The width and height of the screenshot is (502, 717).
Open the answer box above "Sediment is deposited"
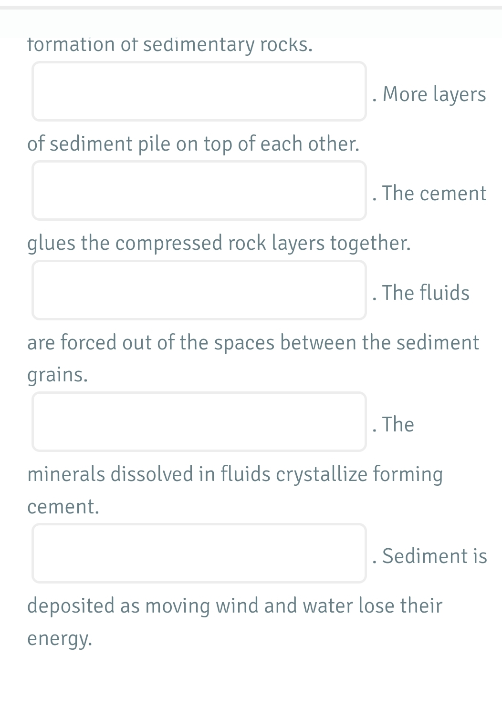click(x=199, y=553)
